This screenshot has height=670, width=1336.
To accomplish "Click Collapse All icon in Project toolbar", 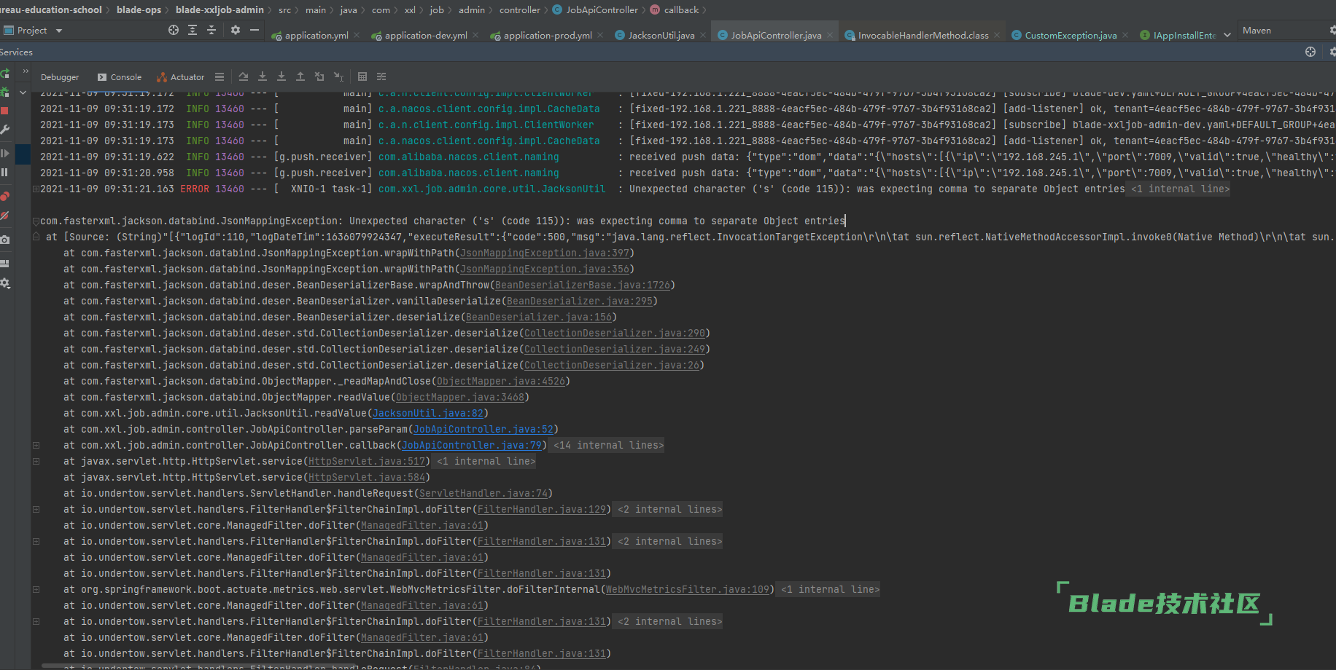I will click(211, 30).
